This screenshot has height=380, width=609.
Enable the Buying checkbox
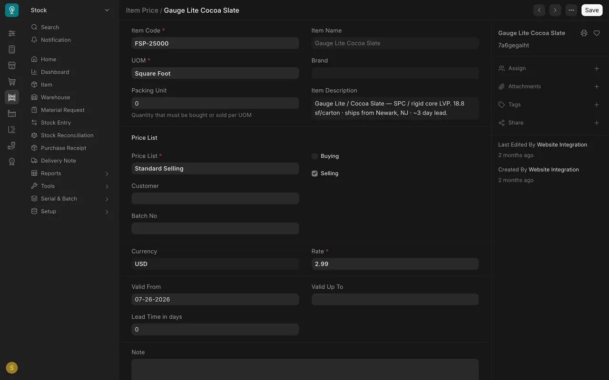pyautogui.click(x=314, y=156)
